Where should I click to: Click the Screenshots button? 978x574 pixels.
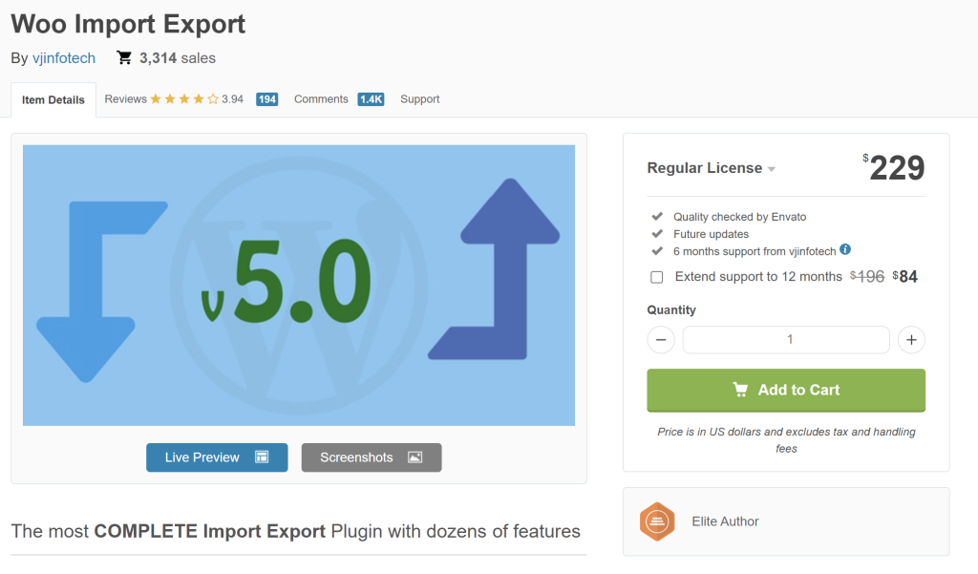372,457
